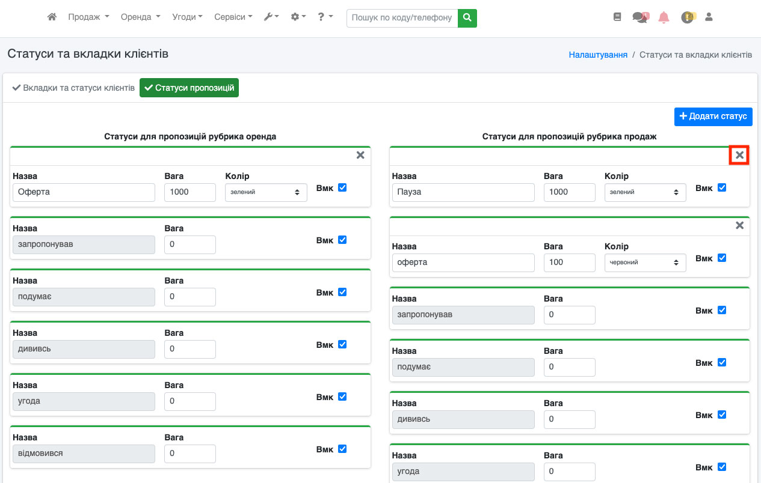Click the Додати статус button

pyautogui.click(x=713, y=117)
